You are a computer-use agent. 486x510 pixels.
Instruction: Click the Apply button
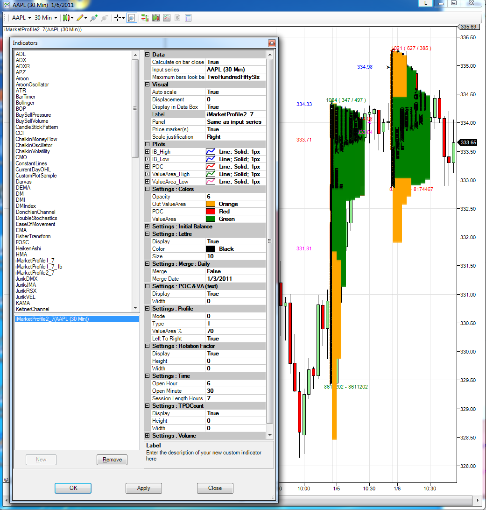[x=144, y=488]
